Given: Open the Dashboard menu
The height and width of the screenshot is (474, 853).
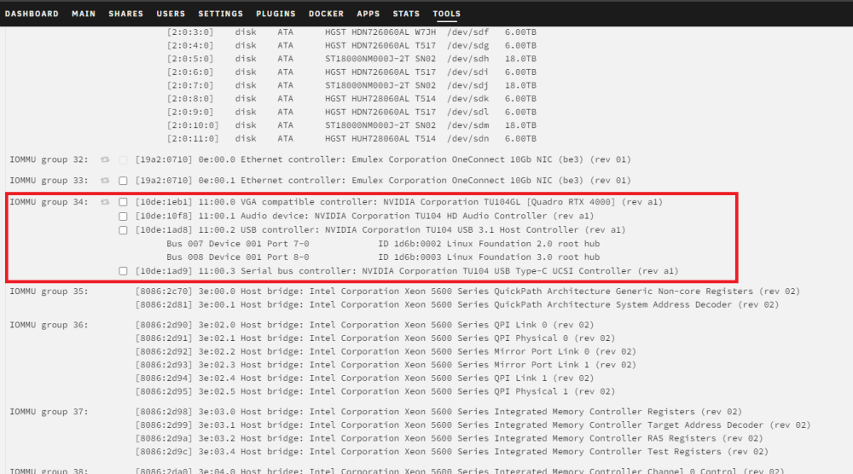Looking at the screenshot, I should tap(32, 14).
